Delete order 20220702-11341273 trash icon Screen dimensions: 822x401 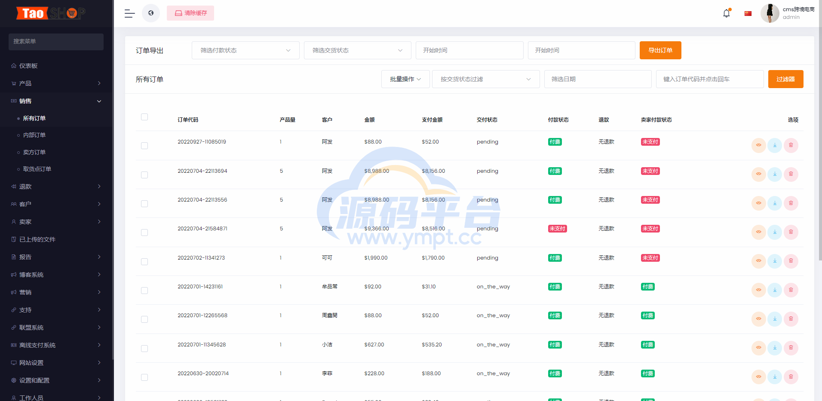point(791,261)
